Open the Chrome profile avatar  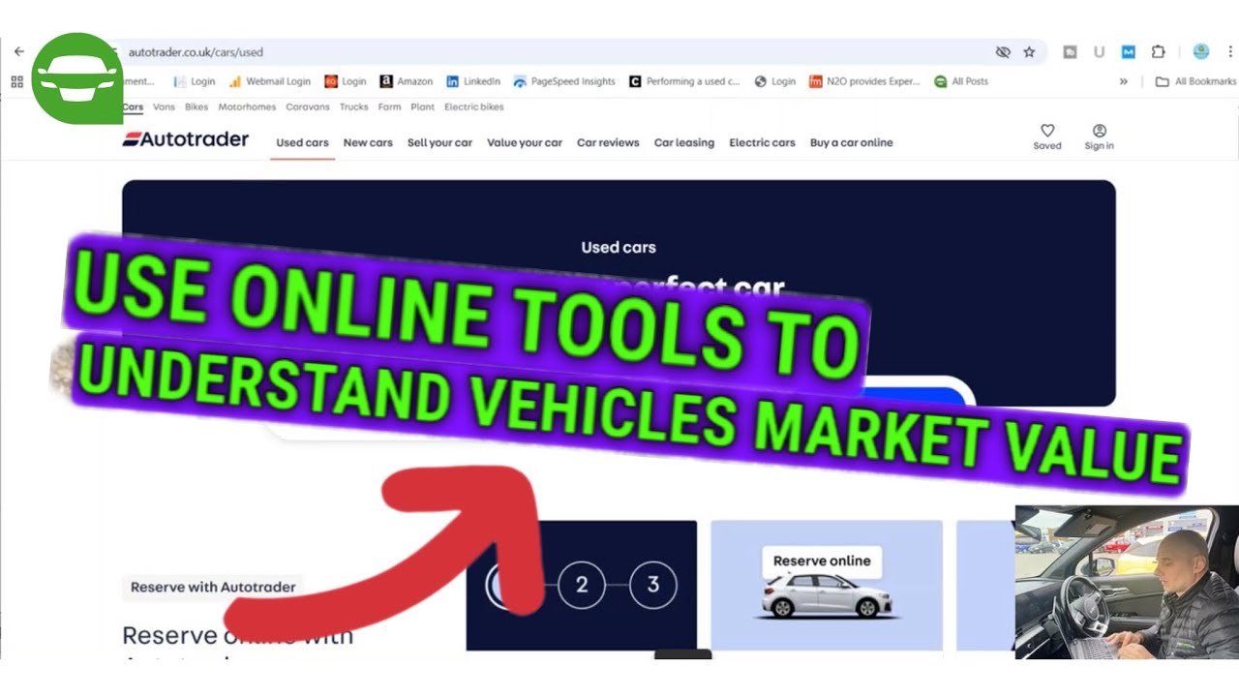click(1201, 52)
